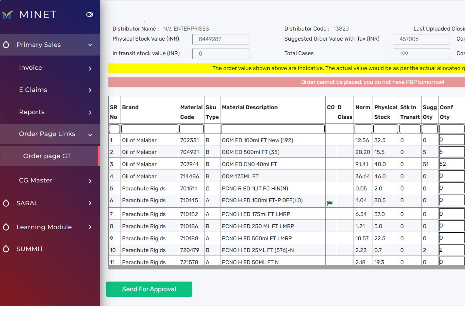The height and width of the screenshot is (310, 465).
Task: Edit Conf Qty for material 710182
Action: pos(452,214)
